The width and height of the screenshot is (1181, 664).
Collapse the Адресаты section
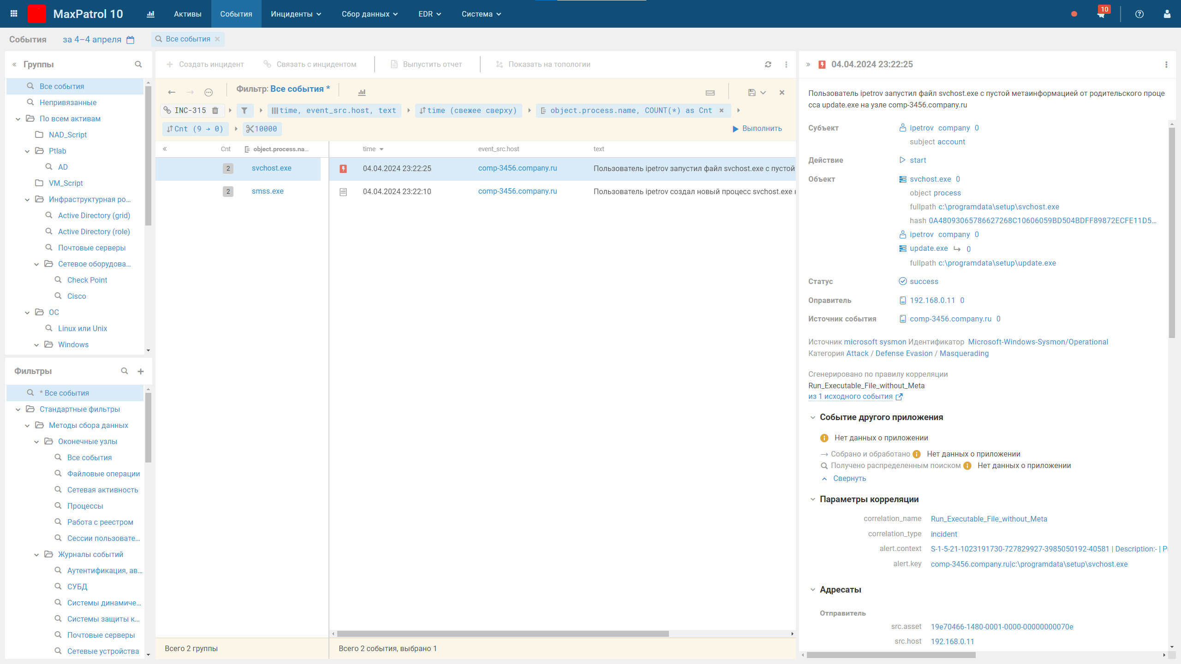click(813, 590)
